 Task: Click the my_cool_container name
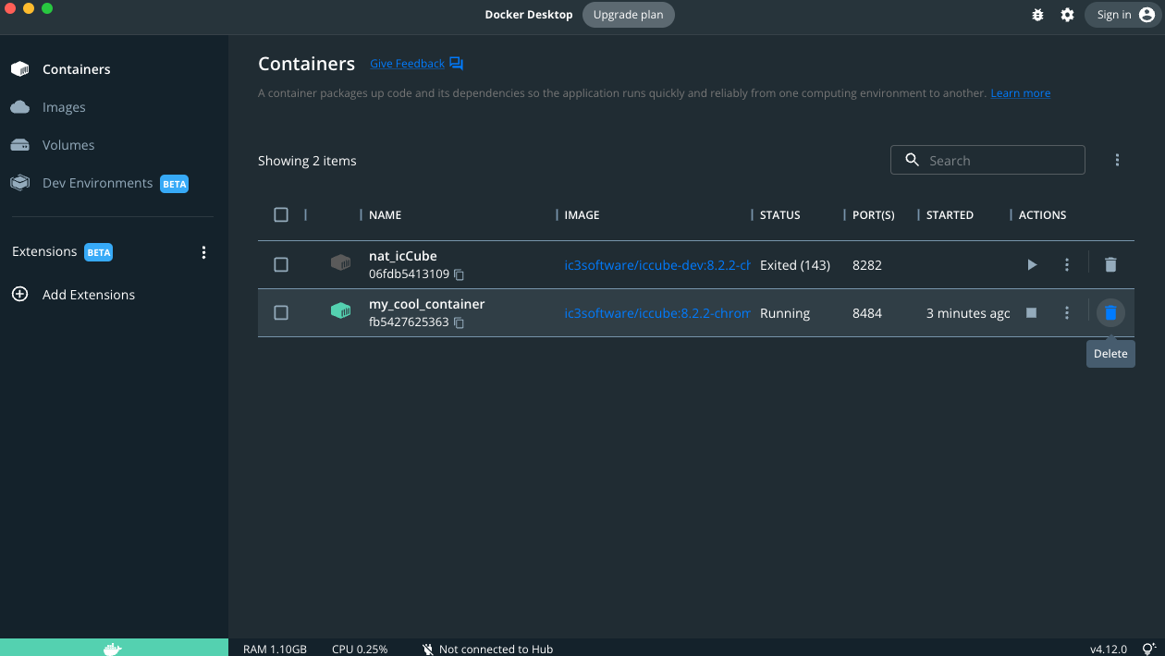click(x=426, y=304)
